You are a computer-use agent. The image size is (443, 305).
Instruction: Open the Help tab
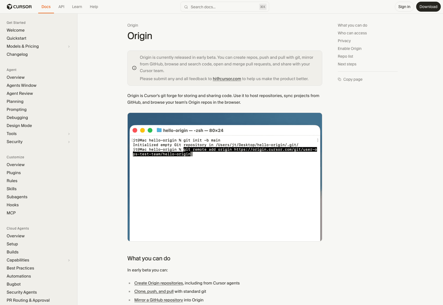click(94, 7)
